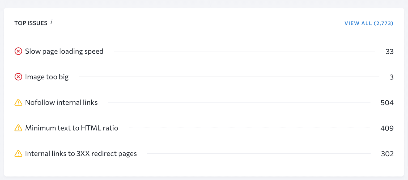Click the count 33 for slow pages
Viewport: 408px width, 180px height.
coord(389,52)
